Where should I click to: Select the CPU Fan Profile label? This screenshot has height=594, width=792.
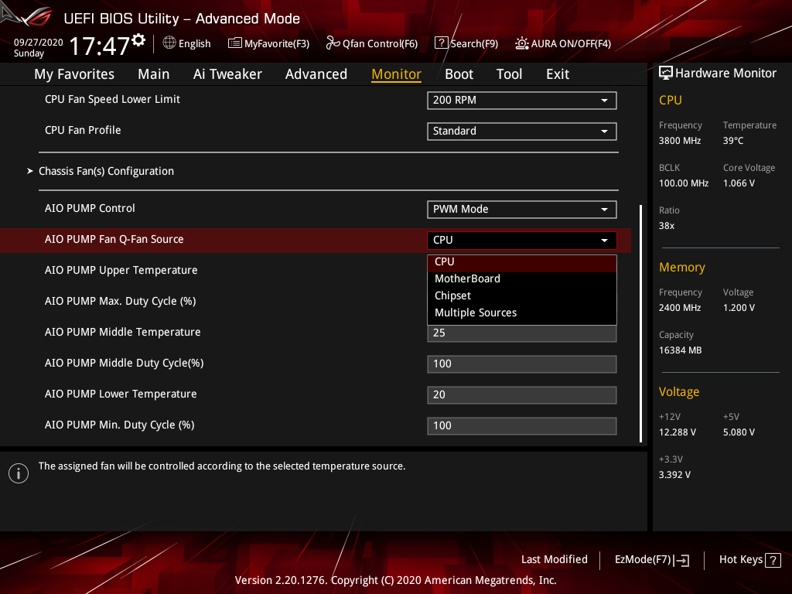(83, 130)
